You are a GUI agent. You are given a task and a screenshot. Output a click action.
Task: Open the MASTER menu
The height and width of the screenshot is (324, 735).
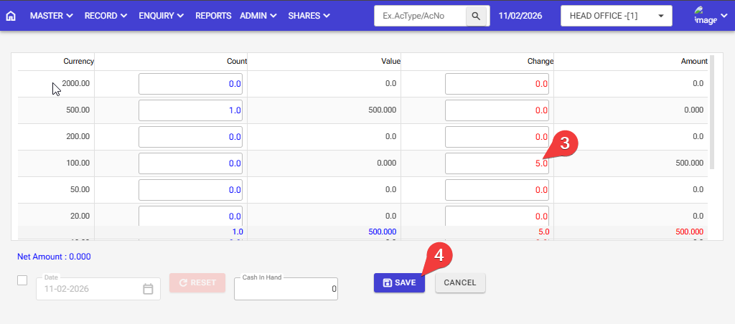(x=51, y=16)
